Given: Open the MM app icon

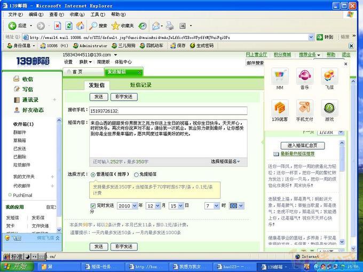Looking at the screenshot, I should (x=280, y=76).
